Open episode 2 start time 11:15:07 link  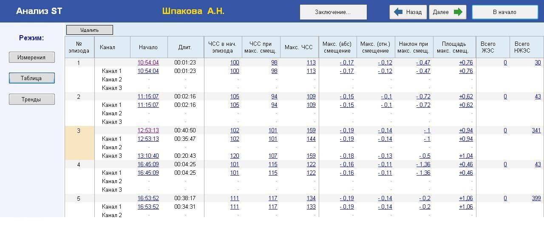click(x=148, y=97)
